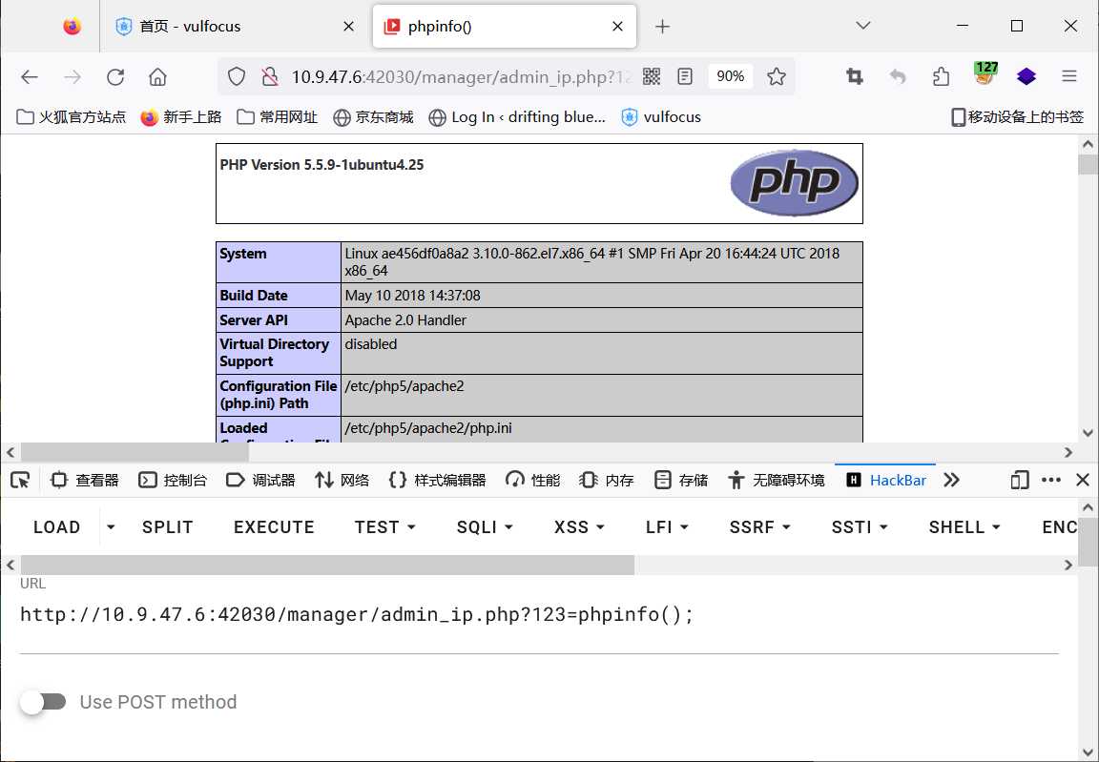Screen dimensions: 1099x762
Task: Switch to 调试器 debugger panel
Action: [x=260, y=481]
